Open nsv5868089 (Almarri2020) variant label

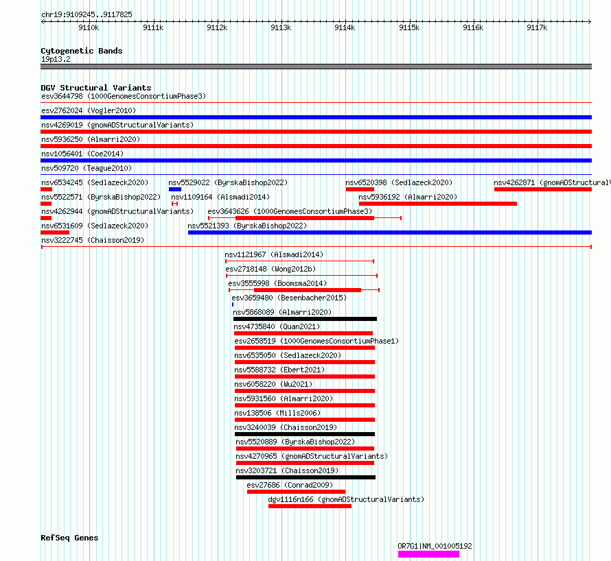click(282, 312)
